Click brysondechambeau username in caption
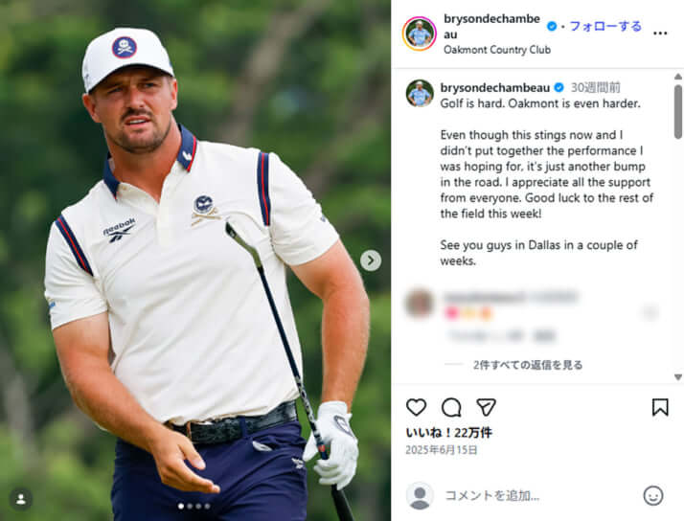 point(494,88)
